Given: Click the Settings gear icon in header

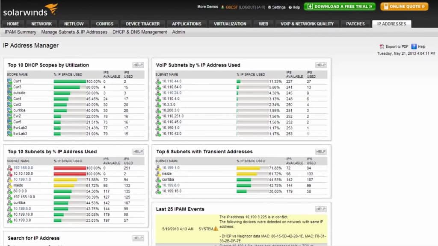Looking at the screenshot, I should (x=269, y=7).
